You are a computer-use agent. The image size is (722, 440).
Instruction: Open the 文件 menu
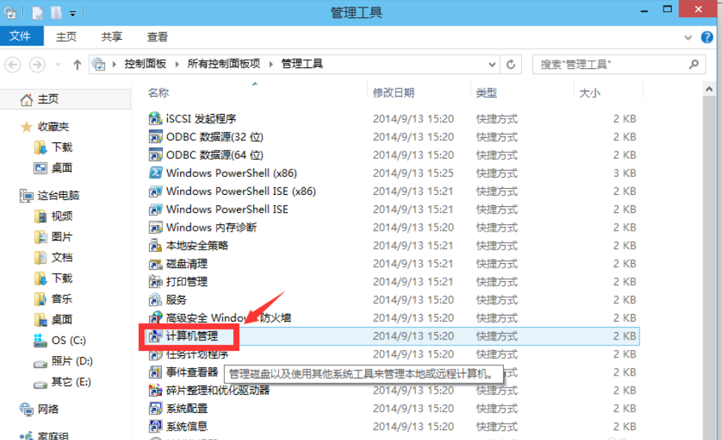point(22,36)
